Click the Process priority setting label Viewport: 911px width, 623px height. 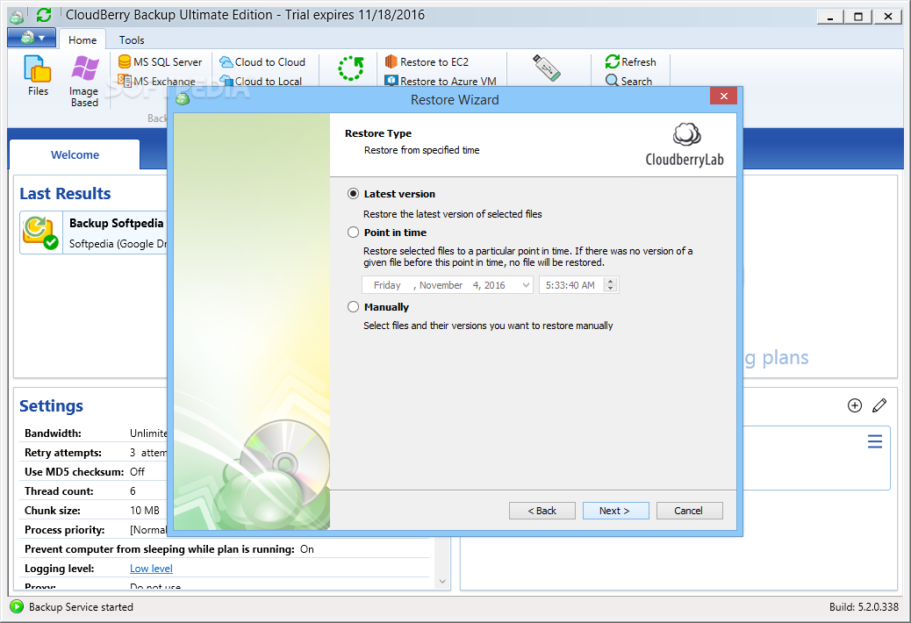point(64,529)
